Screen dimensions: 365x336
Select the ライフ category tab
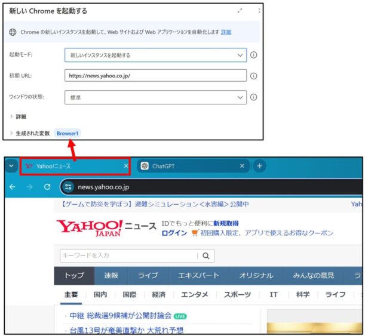pyautogui.click(x=335, y=295)
